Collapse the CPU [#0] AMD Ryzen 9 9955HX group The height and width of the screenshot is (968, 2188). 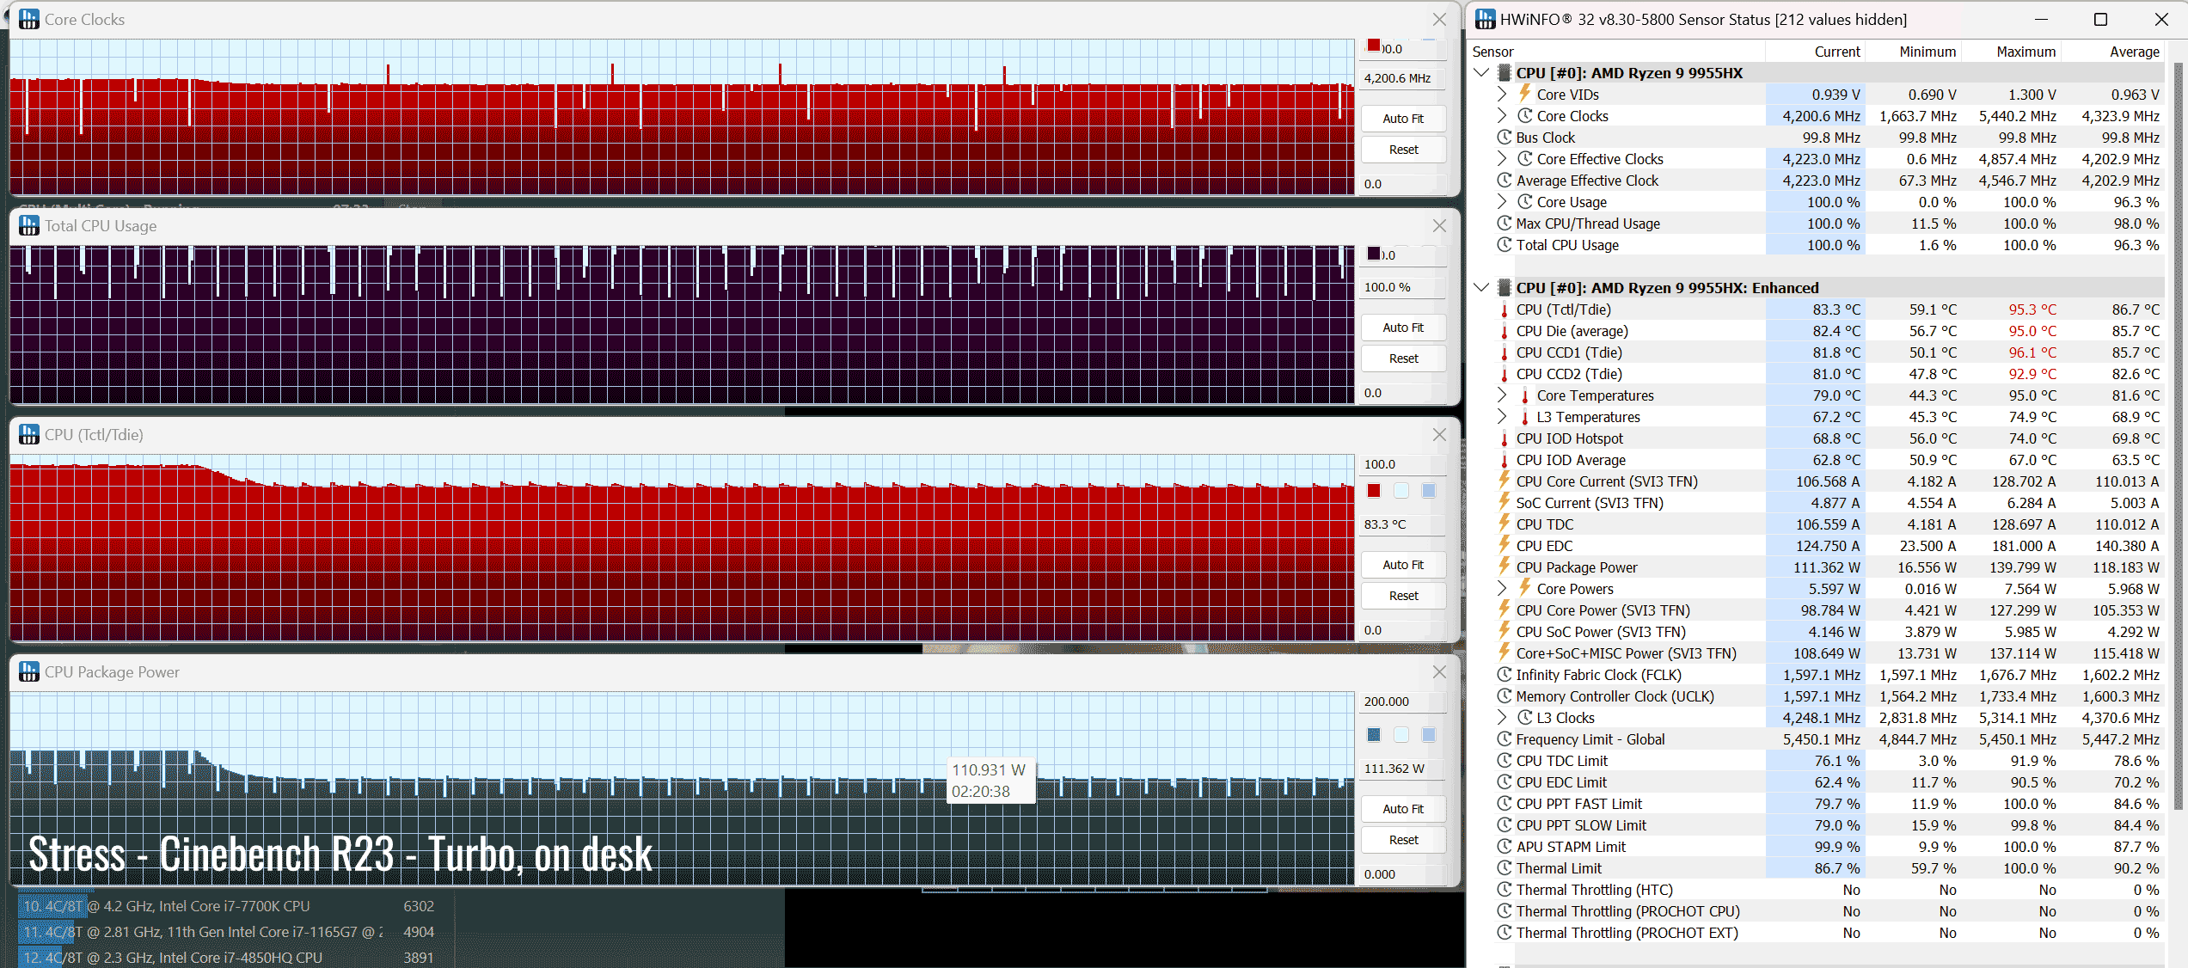pos(1481,73)
